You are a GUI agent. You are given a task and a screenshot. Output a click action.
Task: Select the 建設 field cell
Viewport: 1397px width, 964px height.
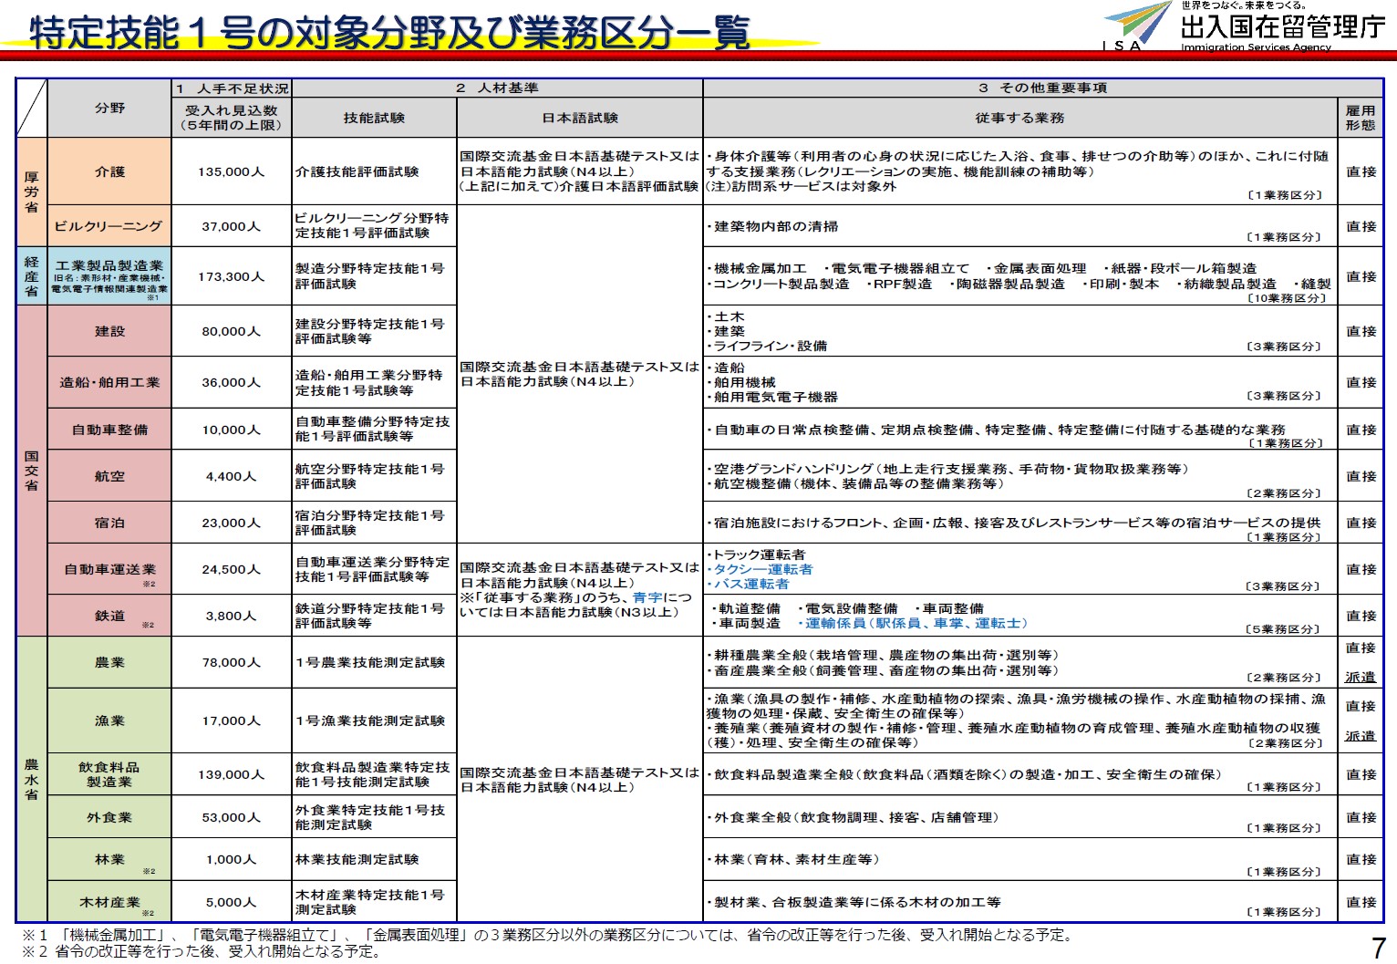pyautogui.click(x=109, y=331)
